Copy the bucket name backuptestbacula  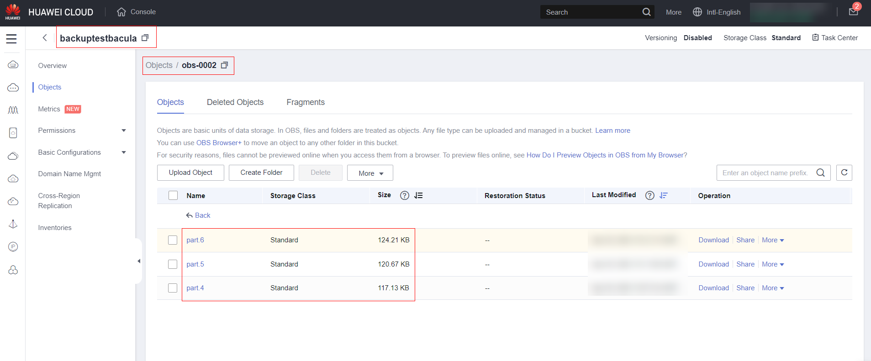pos(145,38)
